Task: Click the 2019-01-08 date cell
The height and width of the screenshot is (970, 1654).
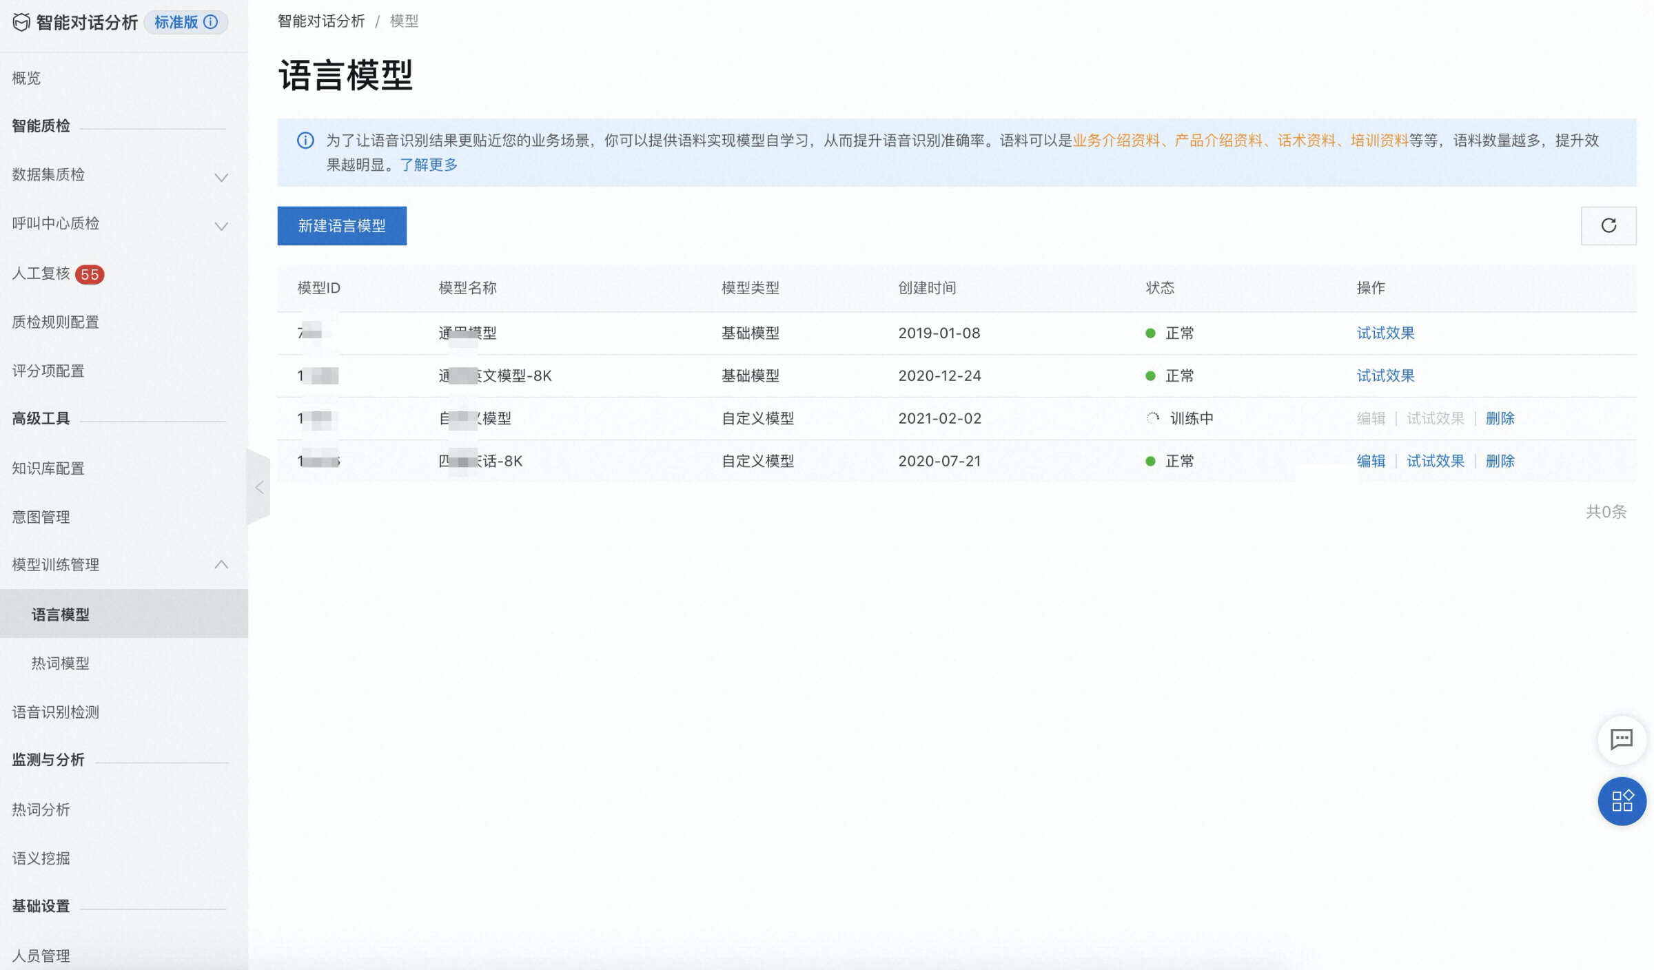Action: (x=939, y=333)
